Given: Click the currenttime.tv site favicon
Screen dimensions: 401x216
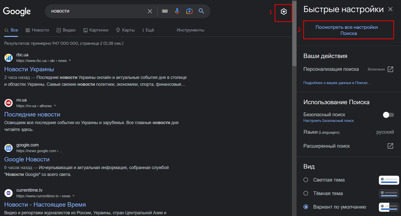Looking at the screenshot, I should pos(8,193).
